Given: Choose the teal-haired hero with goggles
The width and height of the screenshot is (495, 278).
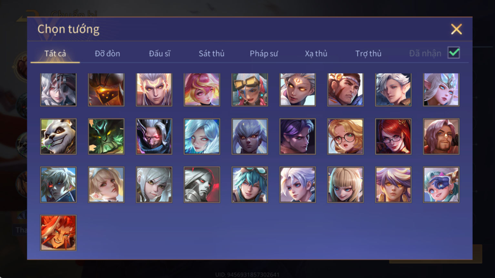Looking at the screenshot, I should coord(250,184).
